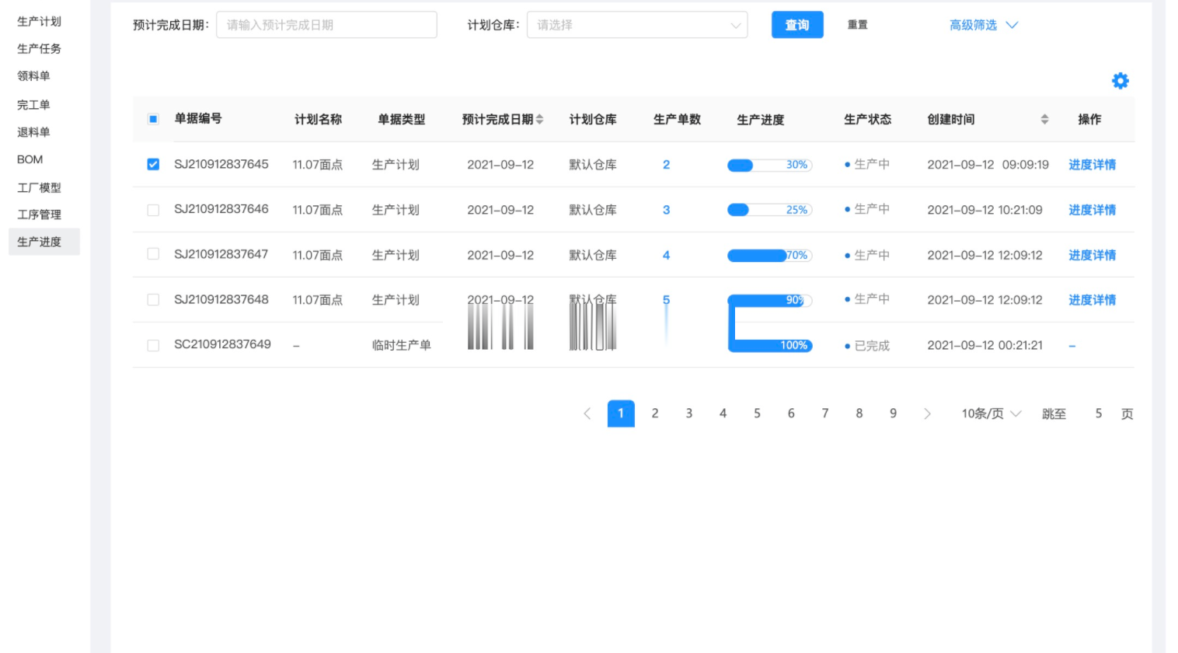This screenshot has width=1178, height=653.
Task: Check row SJ210912837646 checkbox
Action: (x=153, y=210)
